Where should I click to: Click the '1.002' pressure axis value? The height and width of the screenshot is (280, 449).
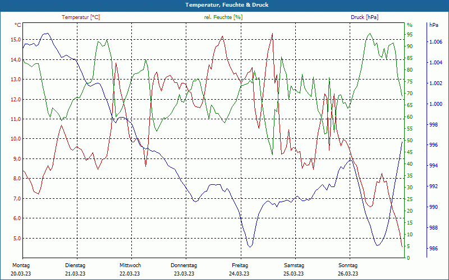pos(436,83)
